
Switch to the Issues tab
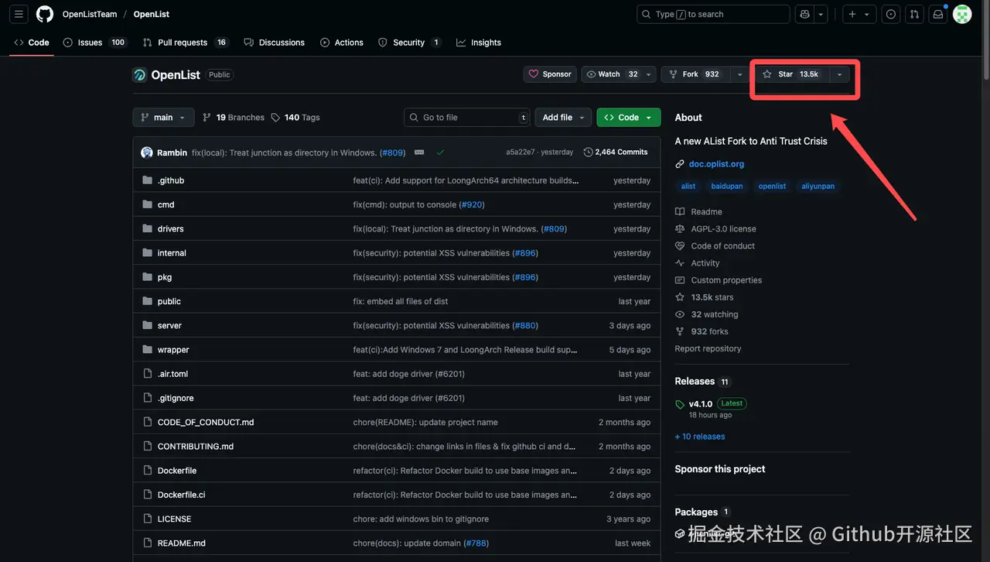(94, 43)
